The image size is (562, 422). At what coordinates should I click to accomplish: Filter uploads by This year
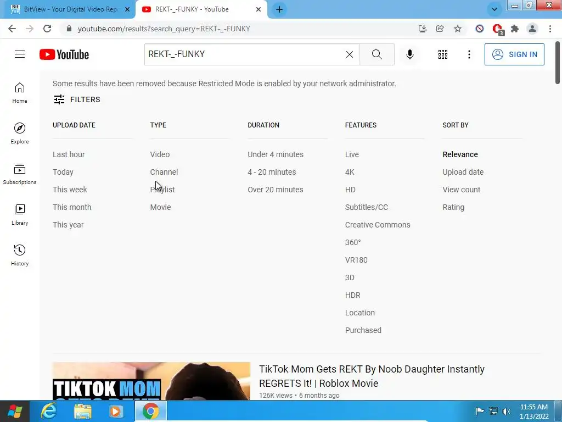point(68,225)
